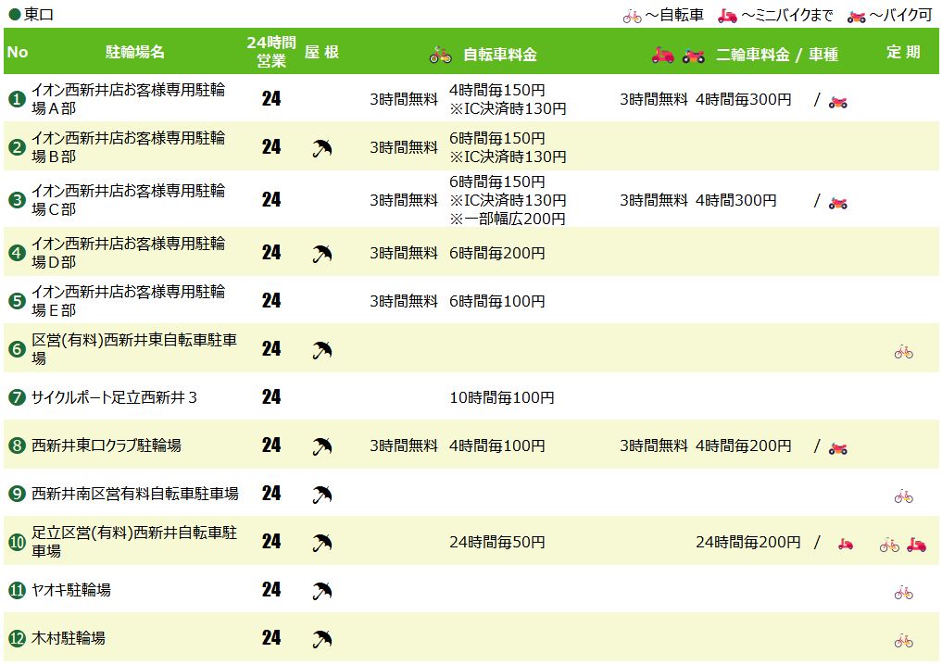Click the green bicycle icon in header
This screenshot has height=665, width=942.
440,55
